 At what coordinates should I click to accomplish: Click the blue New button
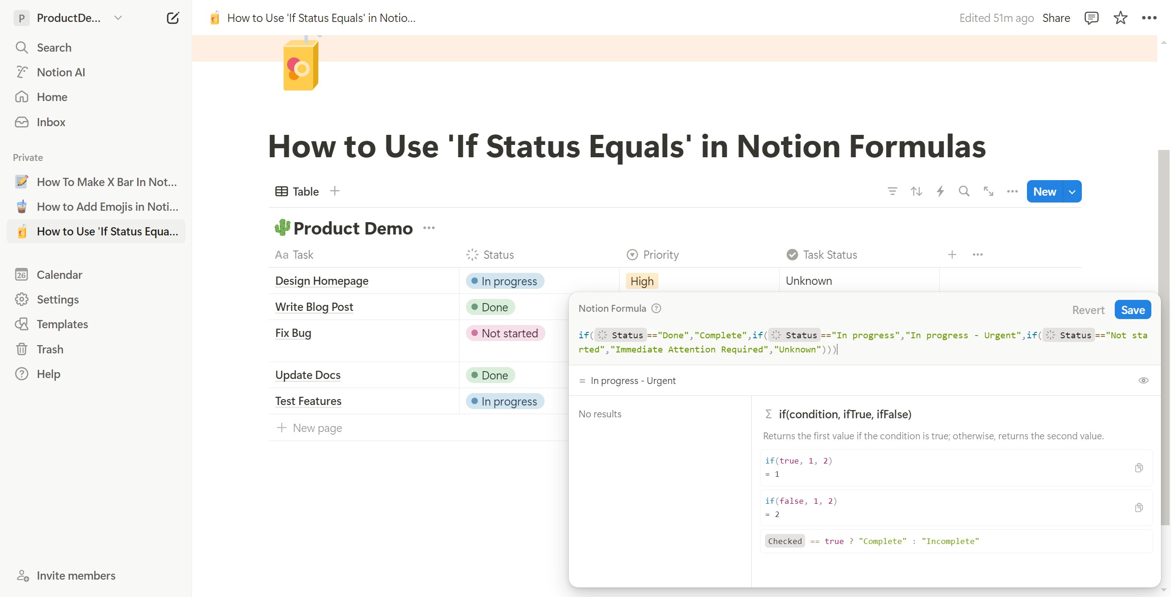pyautogui.click(x=1044, y=192)
